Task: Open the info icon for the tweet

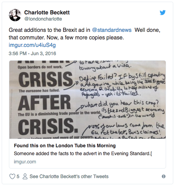Action: tap(164, 176)
